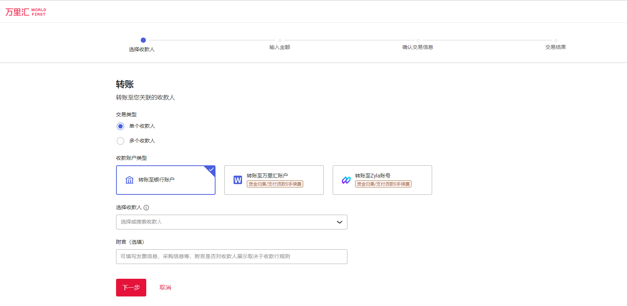Click the bank building icon
Image resolution: width=627 pixels, height=306 pixels.
129,180
